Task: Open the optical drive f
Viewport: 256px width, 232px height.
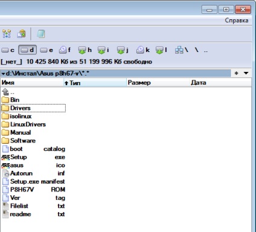Action: [x=65, y=50]
